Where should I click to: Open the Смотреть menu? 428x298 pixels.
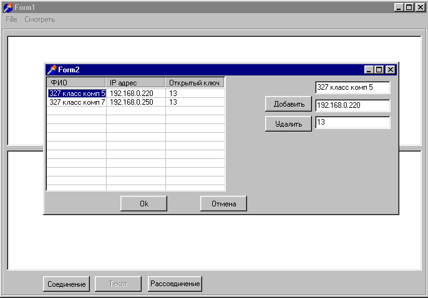[40, 19]
